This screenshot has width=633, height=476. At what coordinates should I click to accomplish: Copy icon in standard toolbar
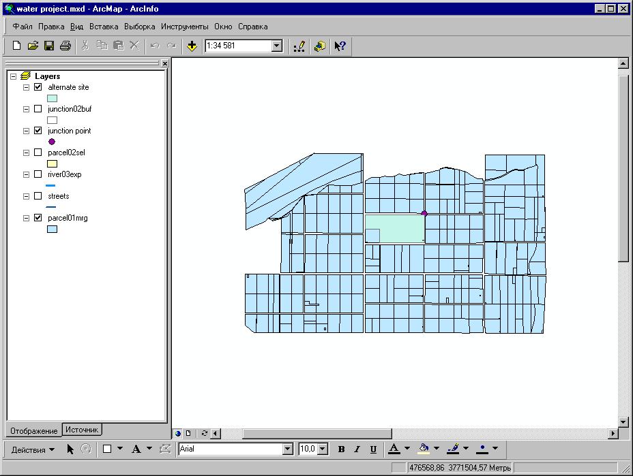pos(102,46)
